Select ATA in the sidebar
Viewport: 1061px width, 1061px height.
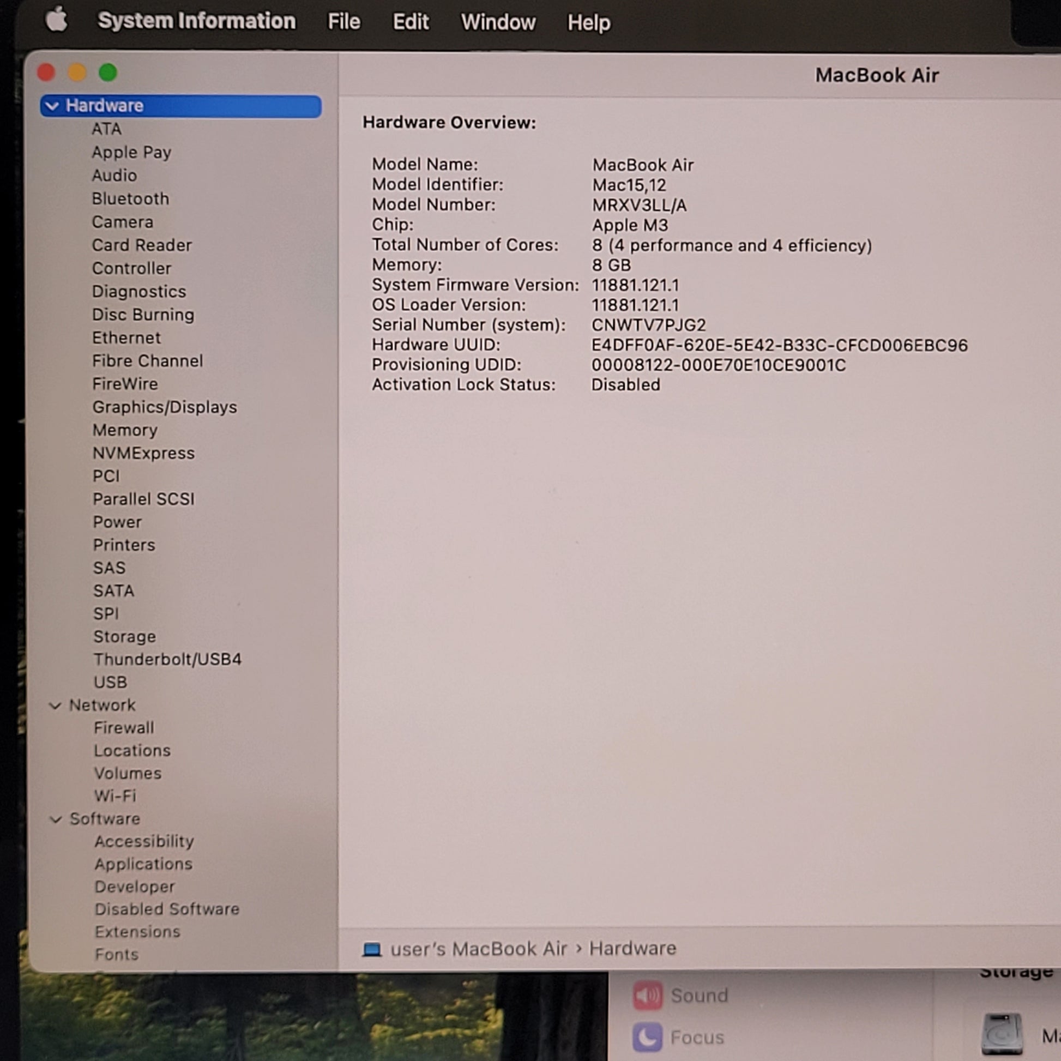(x=106, y=129)
